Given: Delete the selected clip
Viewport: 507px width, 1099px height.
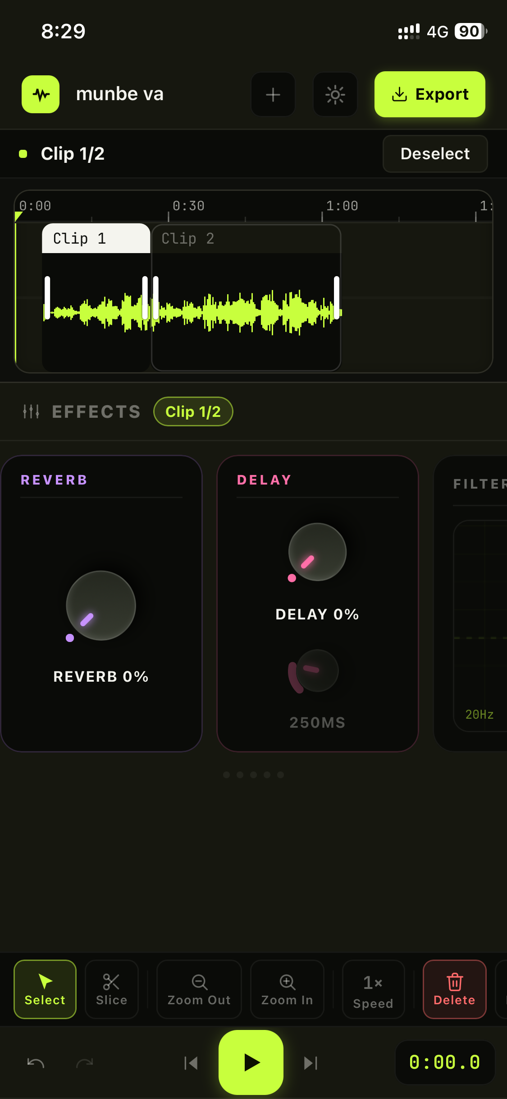Looking at the screenshot, I should [455, 989].
